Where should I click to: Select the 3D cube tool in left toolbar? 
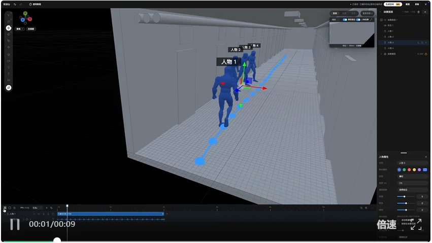click(9, 54)
